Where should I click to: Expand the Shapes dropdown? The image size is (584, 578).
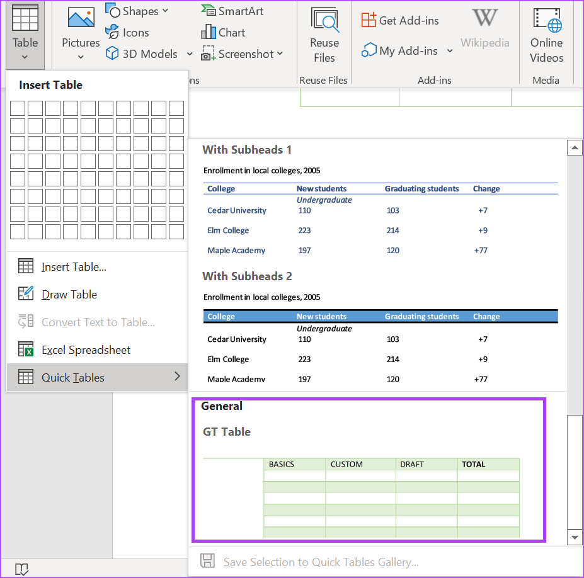point(165,11)
